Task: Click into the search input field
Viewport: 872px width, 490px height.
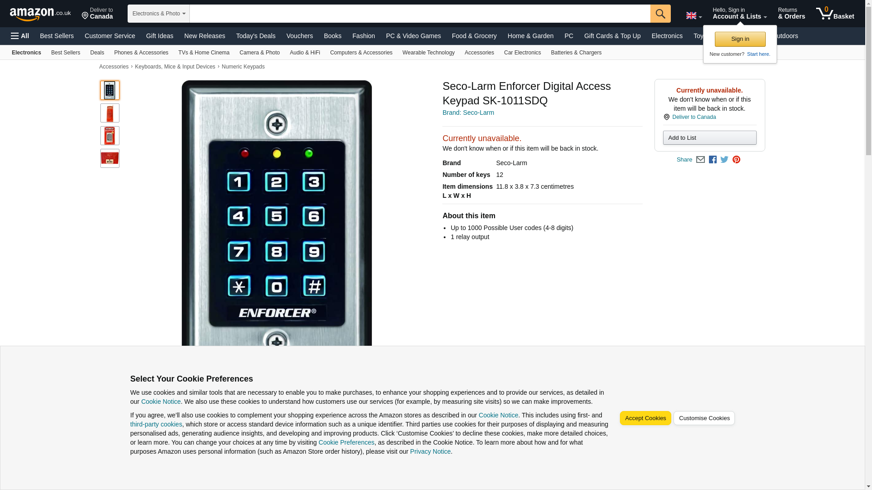Action: click(420, 14)
